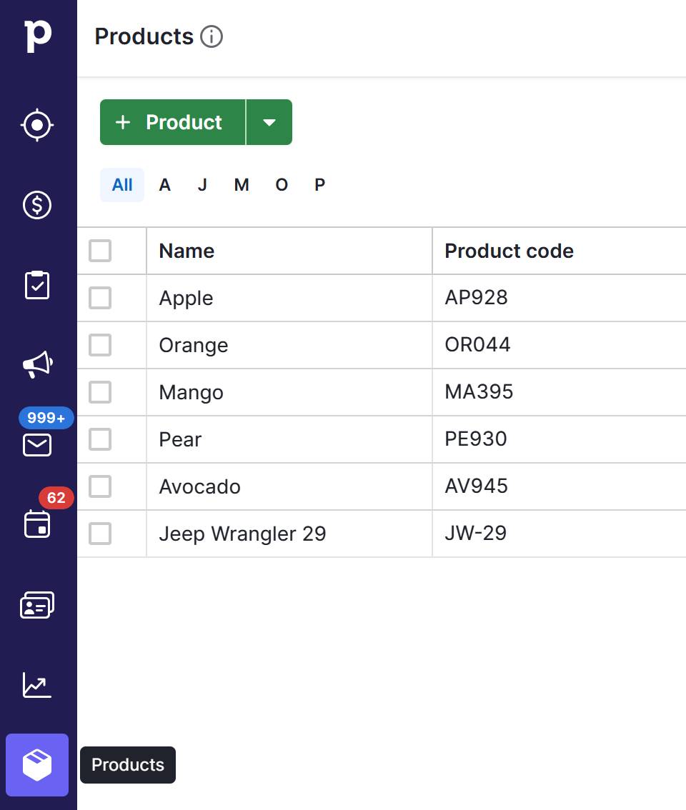Check the Apple row checkbox
This screenshot has height=810, width=686.
click(x=100, y=298)
